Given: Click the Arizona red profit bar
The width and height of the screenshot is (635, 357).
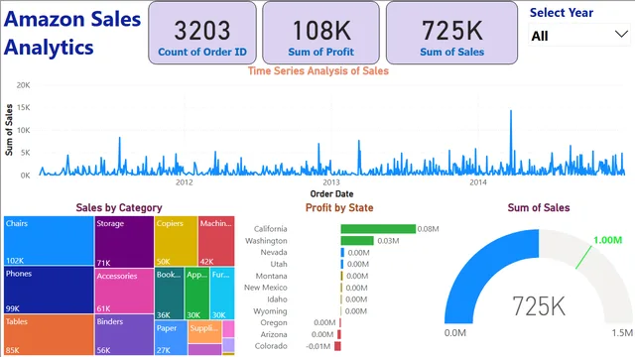Looking at the screenshot, I should tap(339, 334).
